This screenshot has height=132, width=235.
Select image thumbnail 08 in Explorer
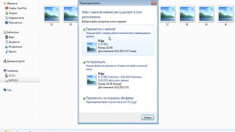pyautogui.click(x=187, y=14)
